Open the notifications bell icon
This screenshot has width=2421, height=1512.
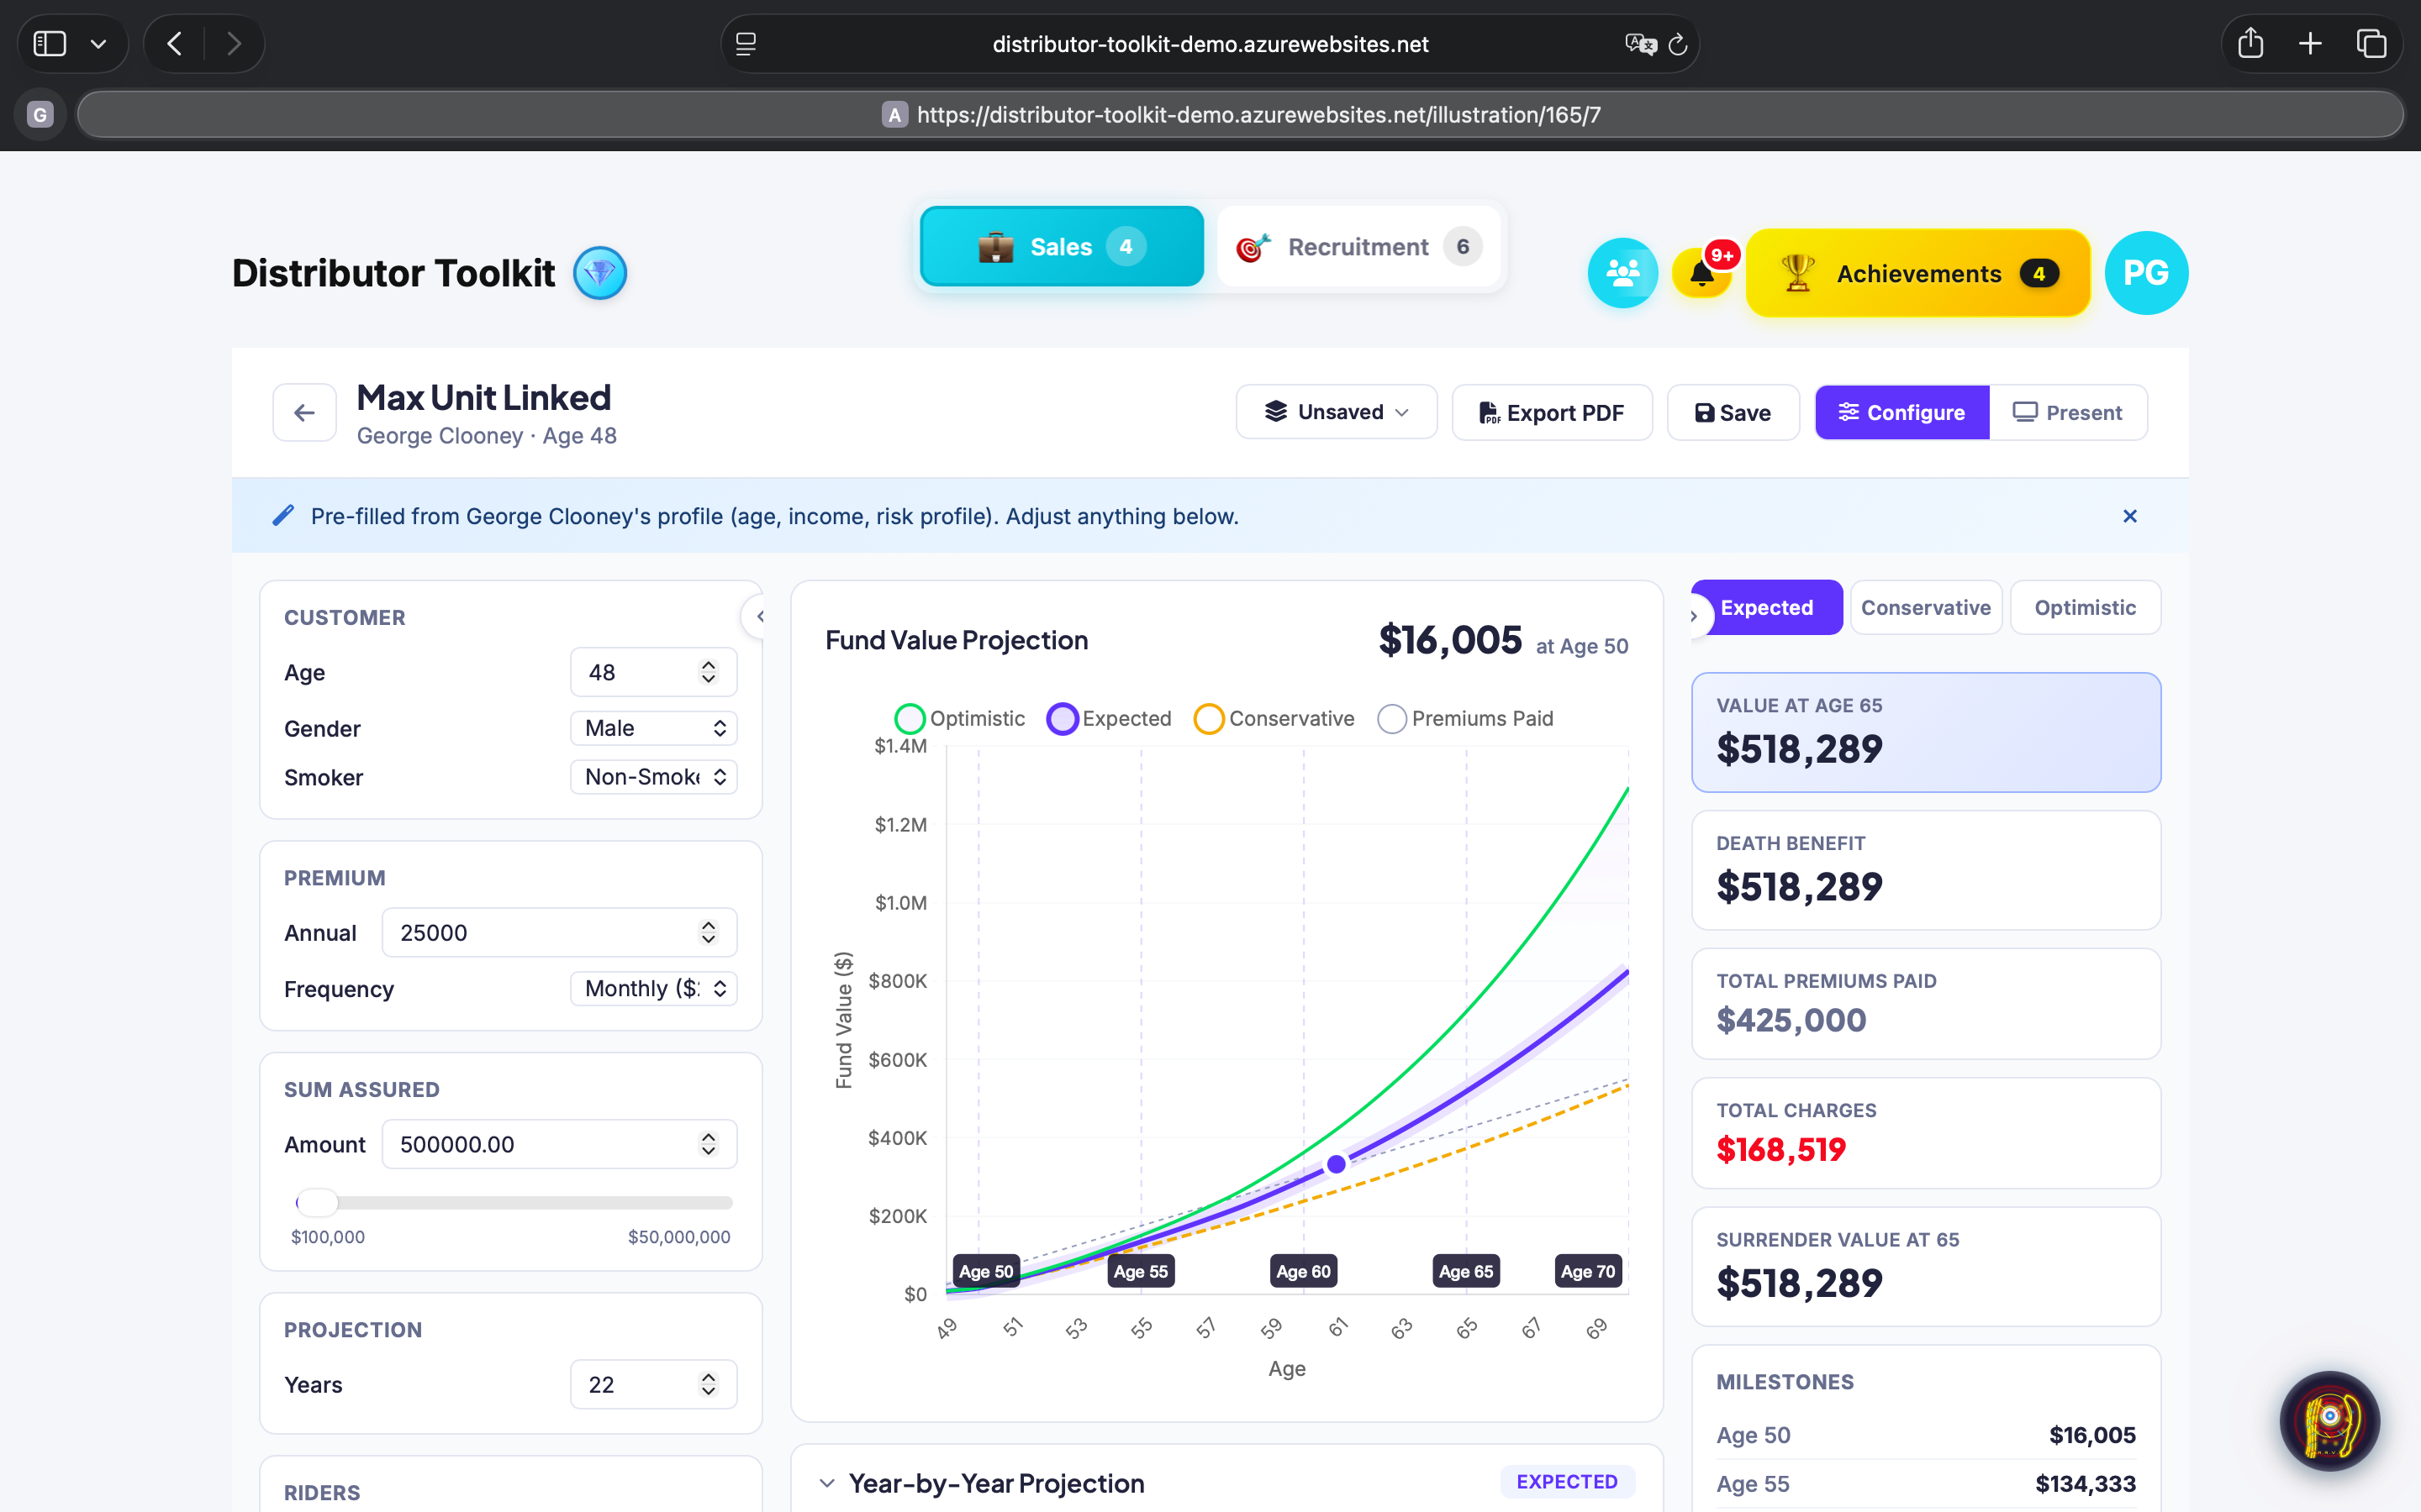point(1701,273)
